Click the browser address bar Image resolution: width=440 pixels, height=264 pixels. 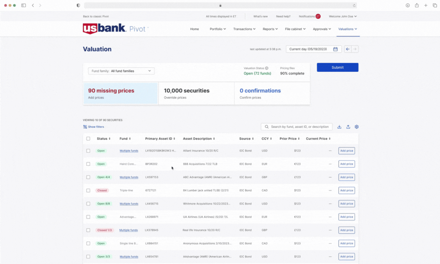tap(220, 5)
